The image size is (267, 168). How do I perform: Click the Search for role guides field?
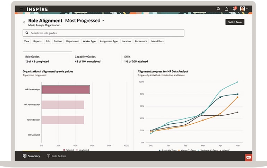click(x=103, y=33)
